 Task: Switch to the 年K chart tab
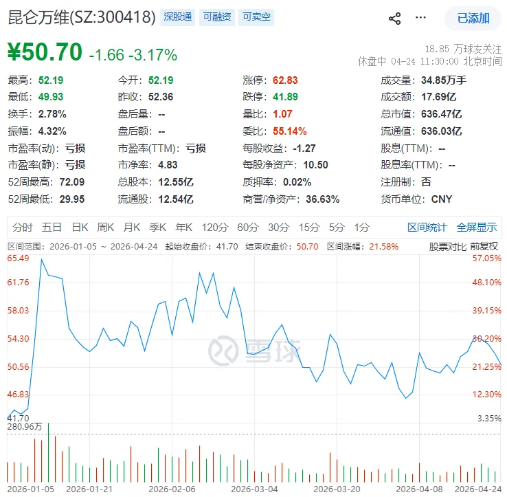coord(183,228)
